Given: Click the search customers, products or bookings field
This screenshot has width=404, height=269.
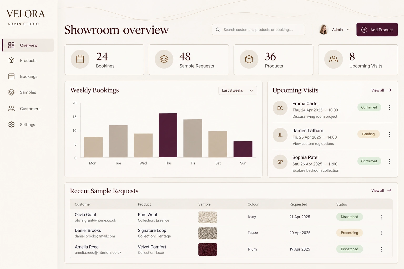Looking at the screenshot, I should point(258,30).
